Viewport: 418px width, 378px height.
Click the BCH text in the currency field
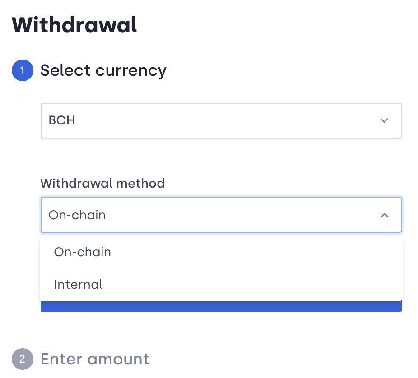62,121
